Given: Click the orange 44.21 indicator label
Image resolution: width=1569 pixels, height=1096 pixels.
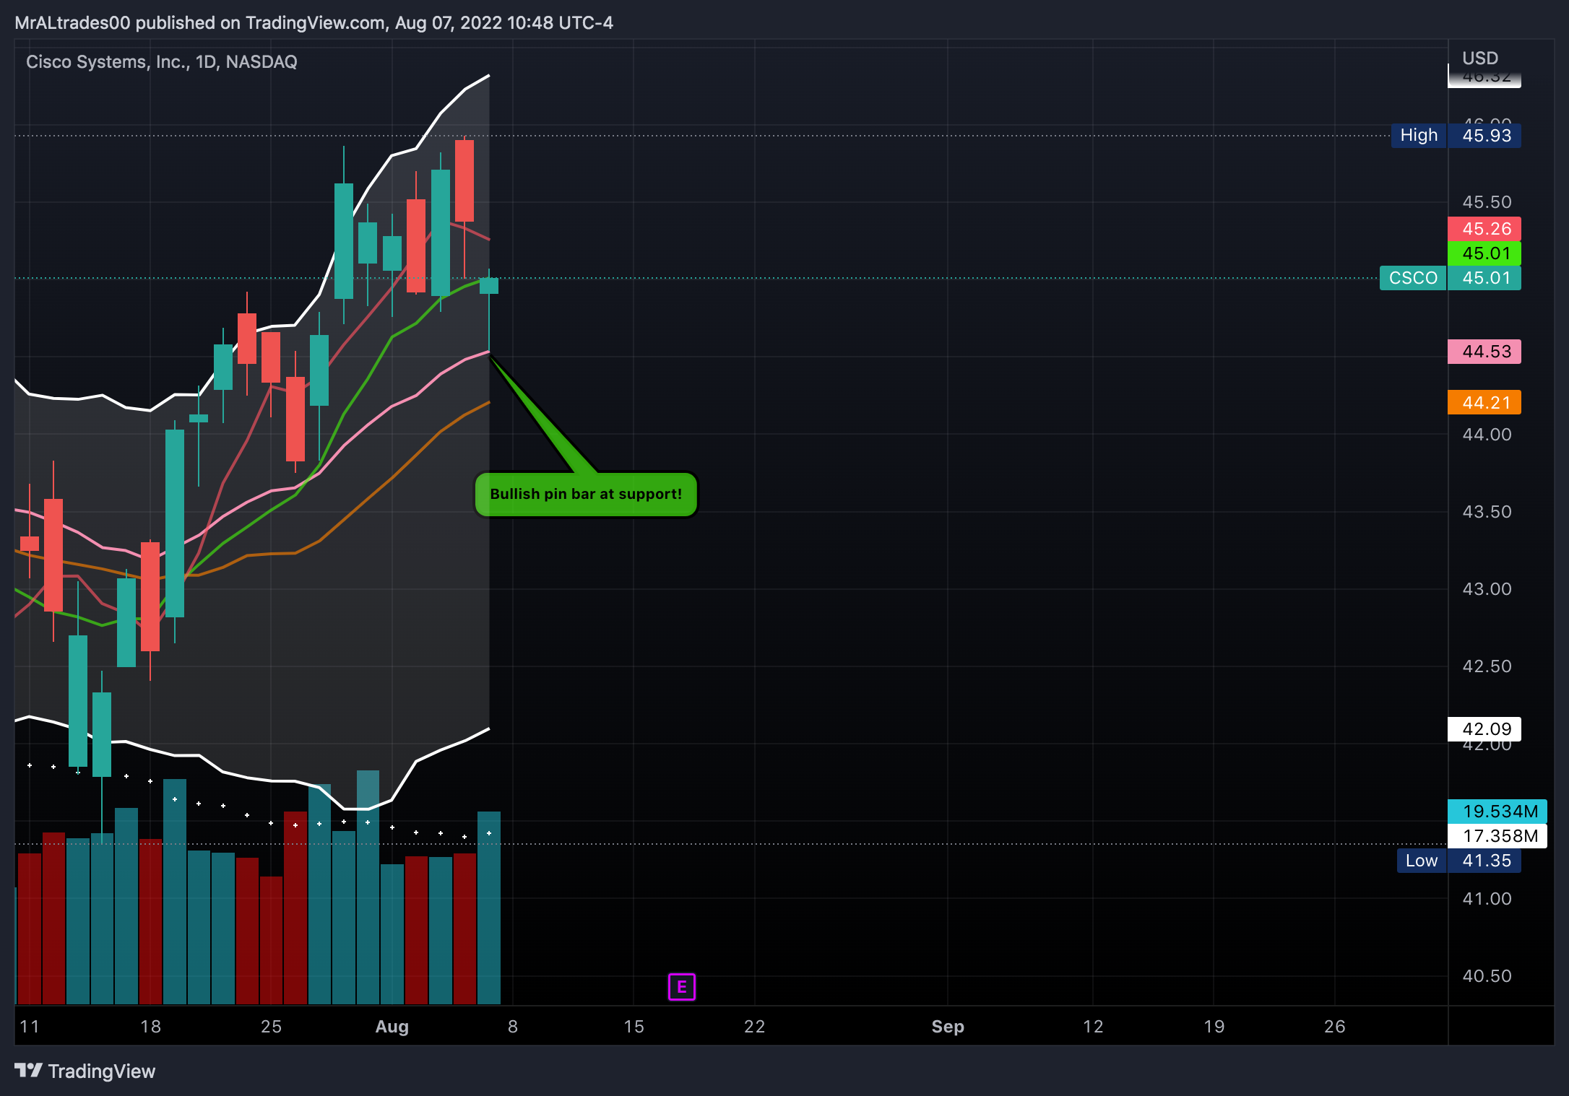Looking at the screenshot, I should coord(1484,402).
